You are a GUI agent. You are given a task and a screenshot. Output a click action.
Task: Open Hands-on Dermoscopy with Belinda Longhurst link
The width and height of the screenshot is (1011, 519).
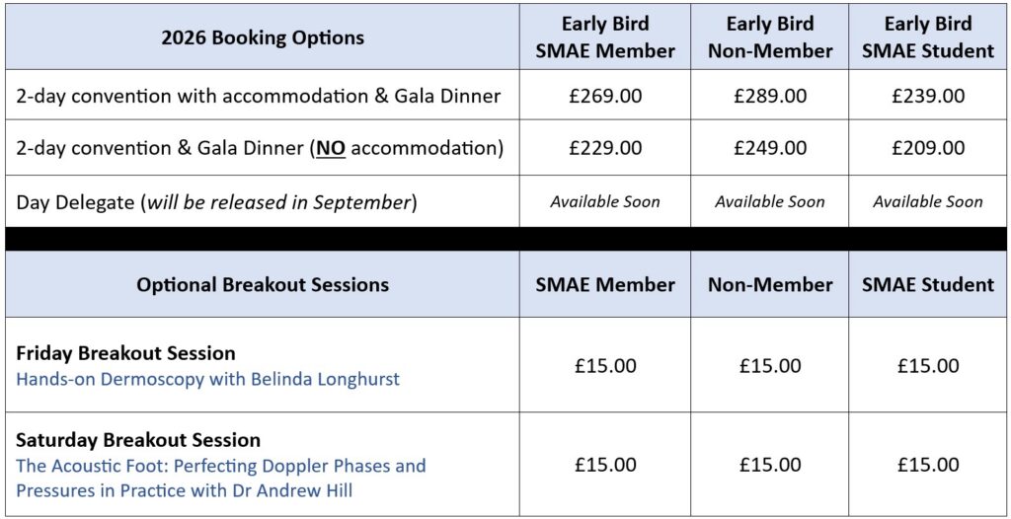point(207,379)
